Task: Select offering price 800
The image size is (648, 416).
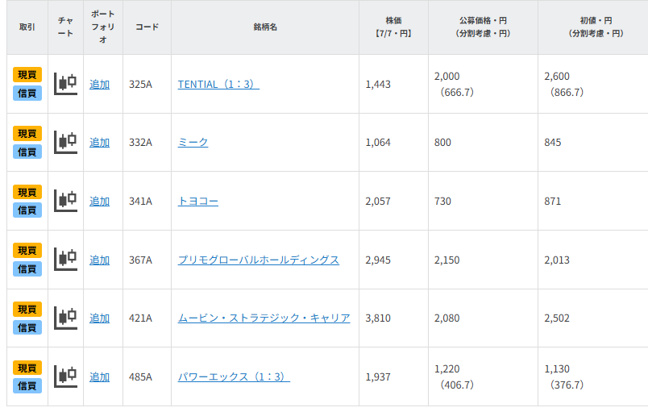Action: (442, 143)
